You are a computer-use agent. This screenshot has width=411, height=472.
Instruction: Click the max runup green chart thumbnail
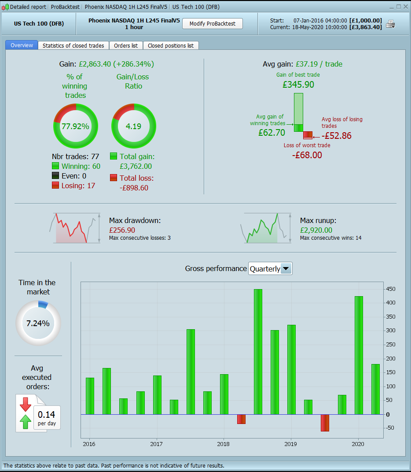pyautogui.click(x=266, y=228)
